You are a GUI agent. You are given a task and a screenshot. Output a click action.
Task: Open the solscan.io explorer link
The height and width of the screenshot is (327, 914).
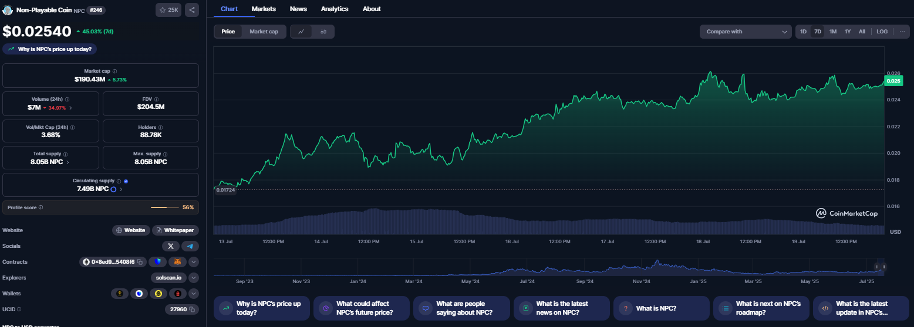coord(168,278)
